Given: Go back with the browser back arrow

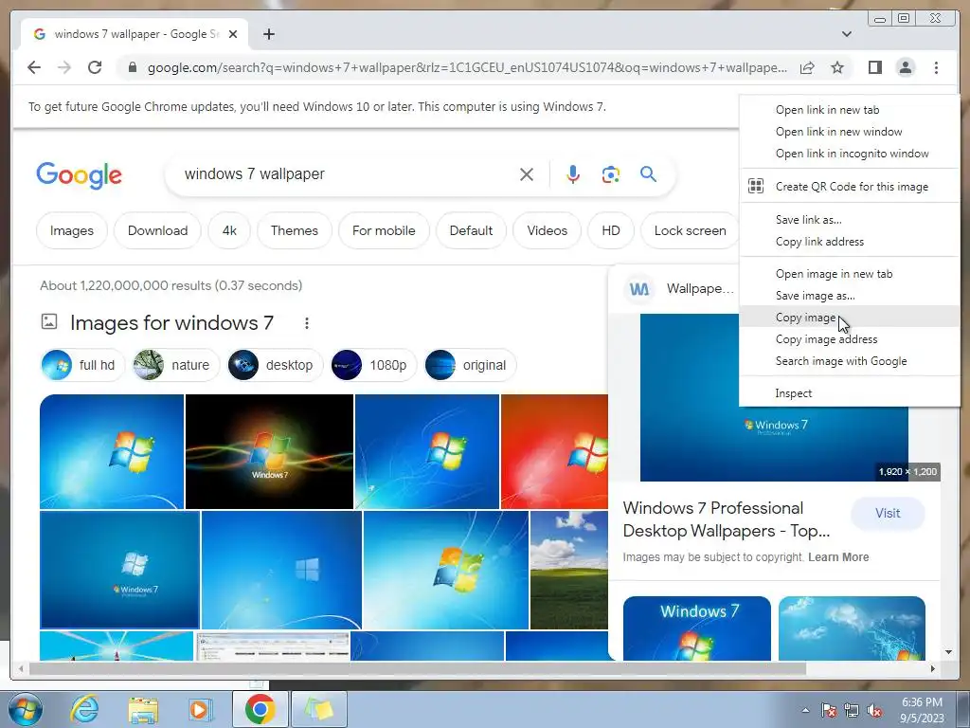Looking at the screenshot, I should tap(34, 67).
